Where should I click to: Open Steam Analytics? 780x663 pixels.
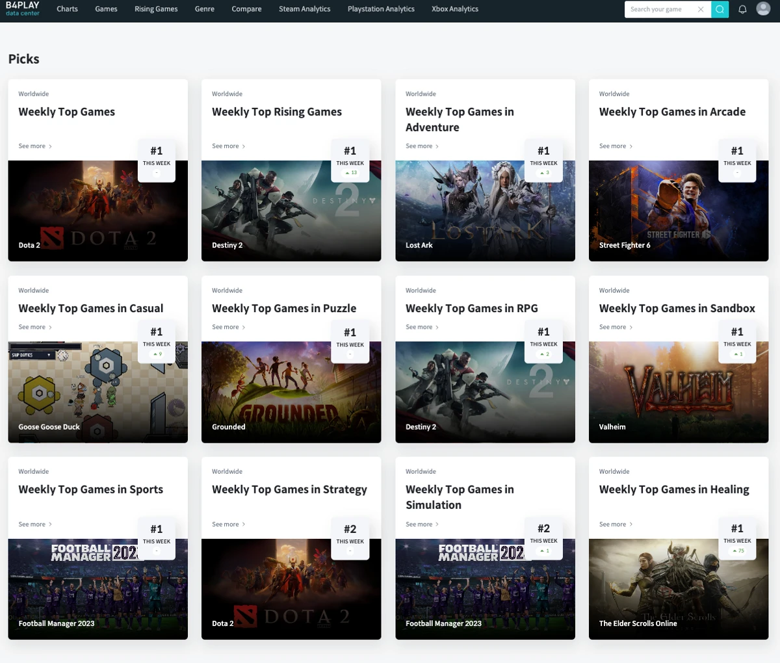pyautogui.click(x=304, y=9)
